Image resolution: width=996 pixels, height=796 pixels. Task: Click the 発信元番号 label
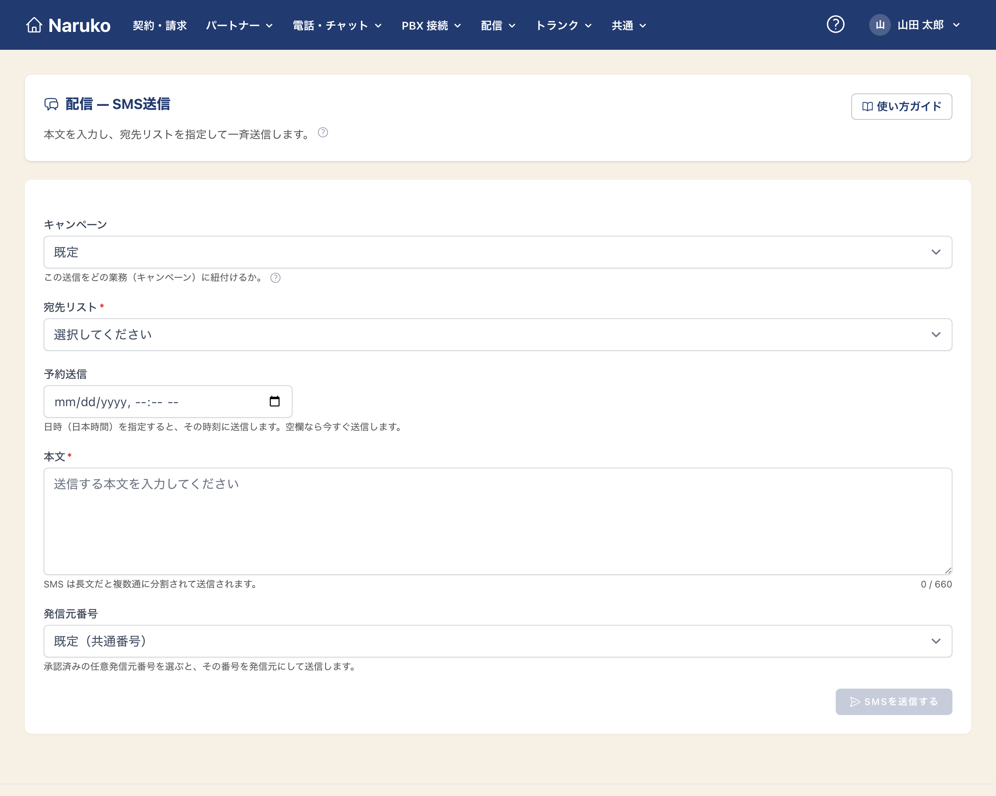pyautogui.click(x=71, y=614)
